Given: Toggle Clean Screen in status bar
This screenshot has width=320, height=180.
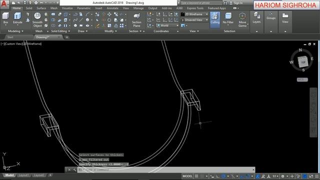Looking at the screenshot, I should tap(311, 176).
